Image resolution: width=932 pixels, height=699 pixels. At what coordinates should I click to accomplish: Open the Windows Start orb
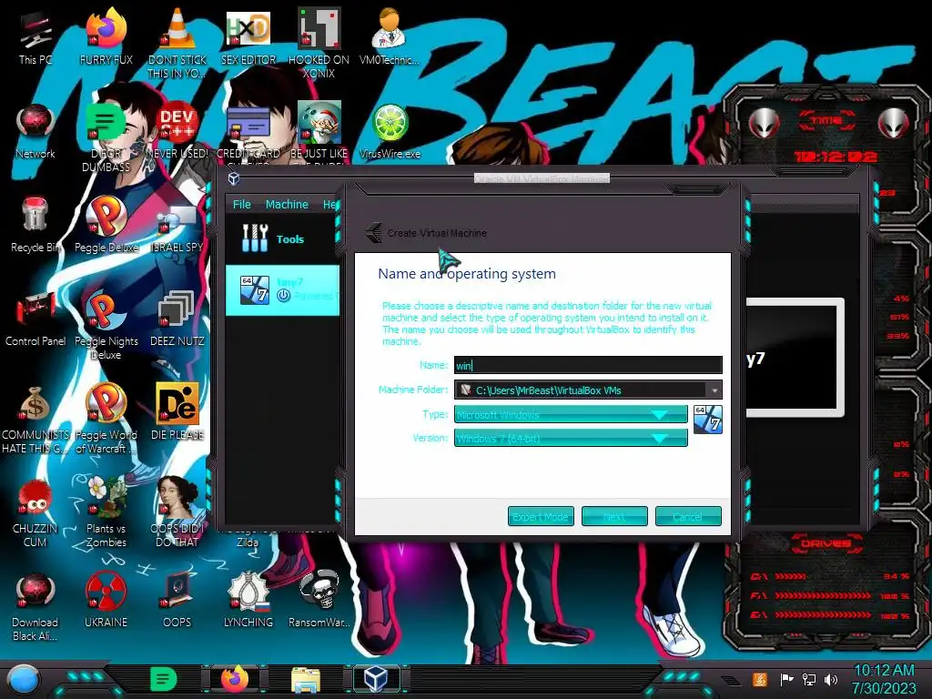24,680
